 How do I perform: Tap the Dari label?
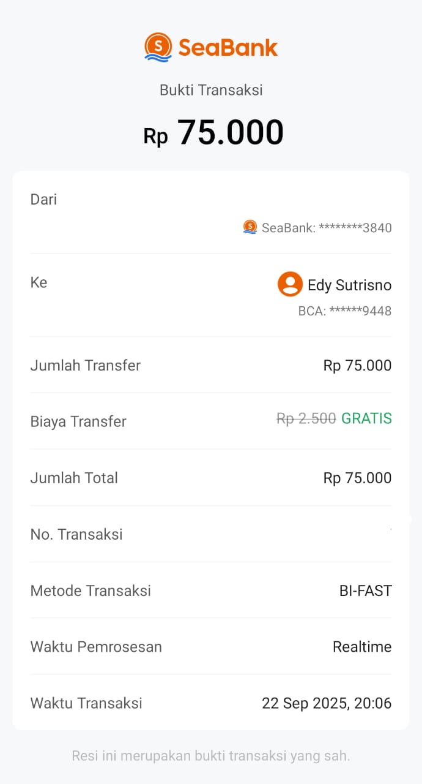(43, 199)
